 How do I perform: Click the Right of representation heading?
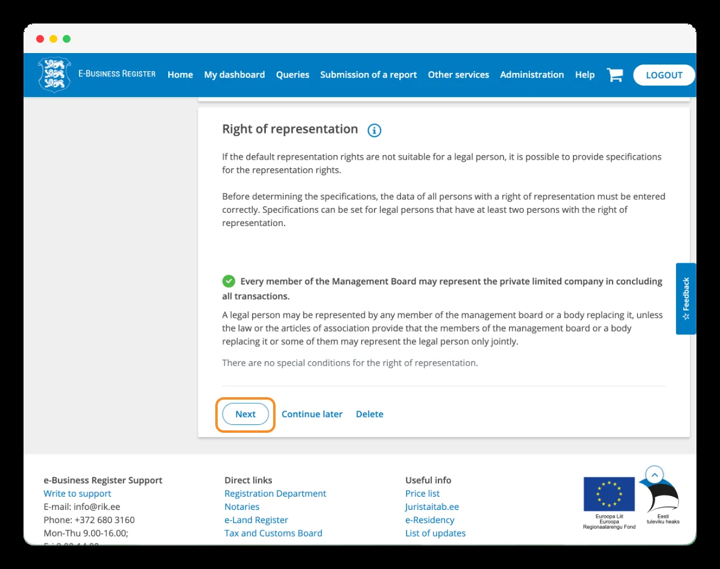[290, 129]
